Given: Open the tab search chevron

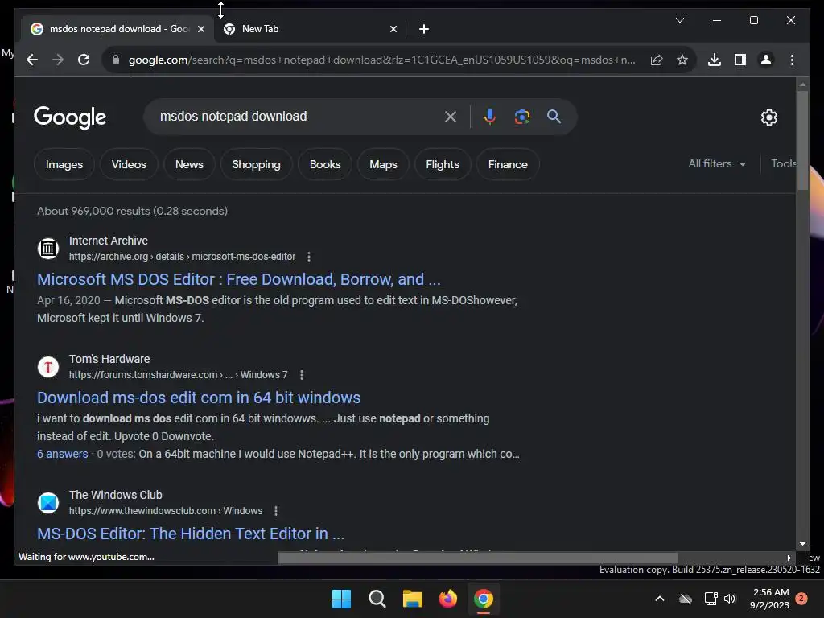Looking at the screenshot, I should coord(679,20).
